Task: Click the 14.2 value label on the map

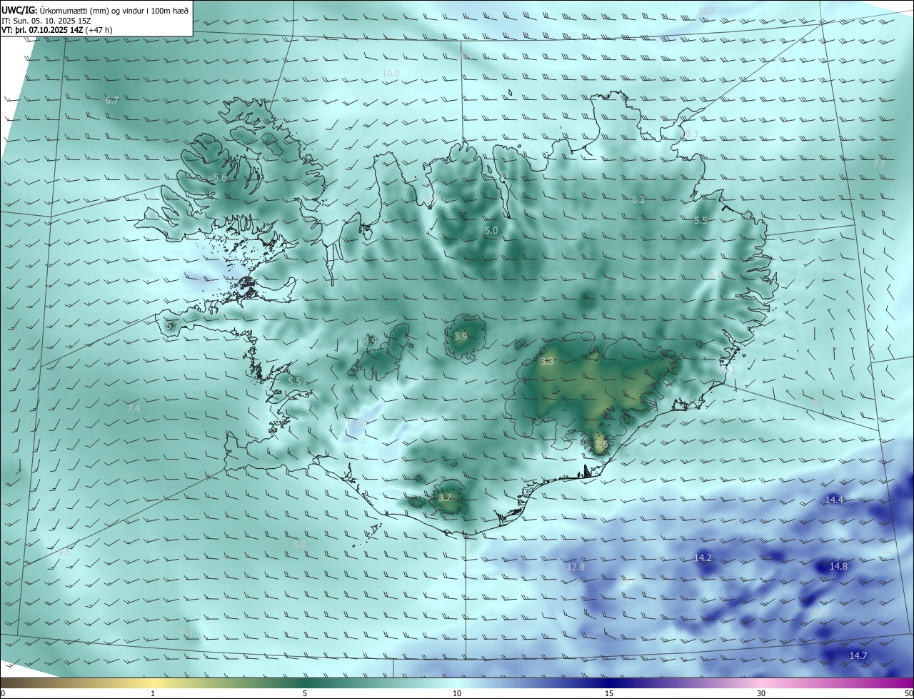Action: tap(703, 557)
